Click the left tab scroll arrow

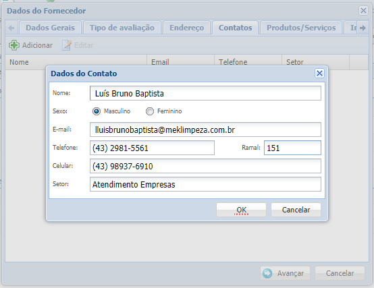(11, 28)
